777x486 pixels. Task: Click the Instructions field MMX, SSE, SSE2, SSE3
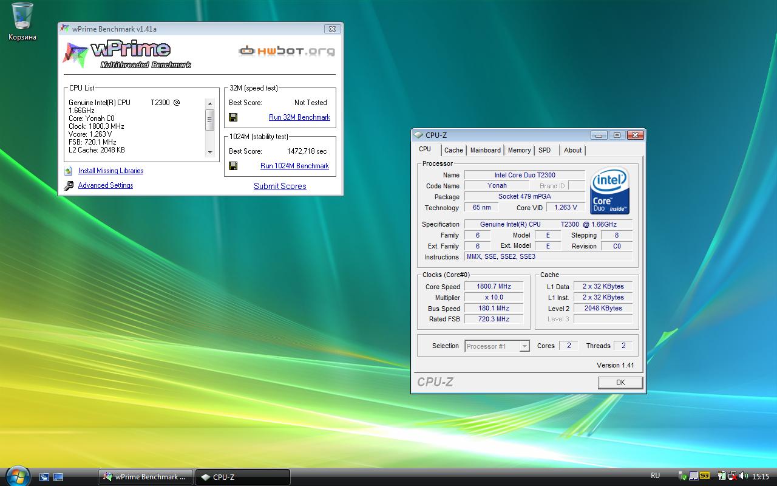point(548,257)
